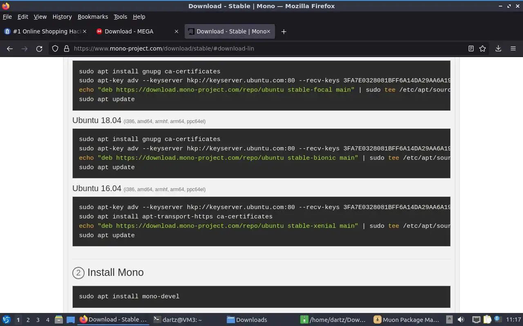The width and height of the screenshot is (523, 326).
Task: Open the tracking protection shield icon
Action: point(55,48)
